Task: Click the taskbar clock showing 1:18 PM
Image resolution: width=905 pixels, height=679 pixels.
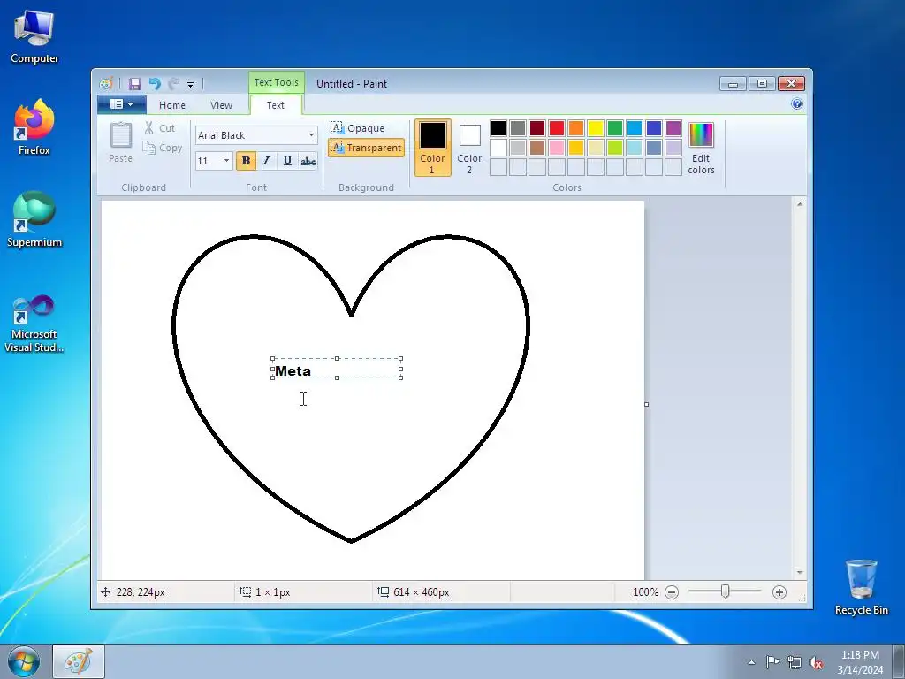Action: tap(860, 662)
